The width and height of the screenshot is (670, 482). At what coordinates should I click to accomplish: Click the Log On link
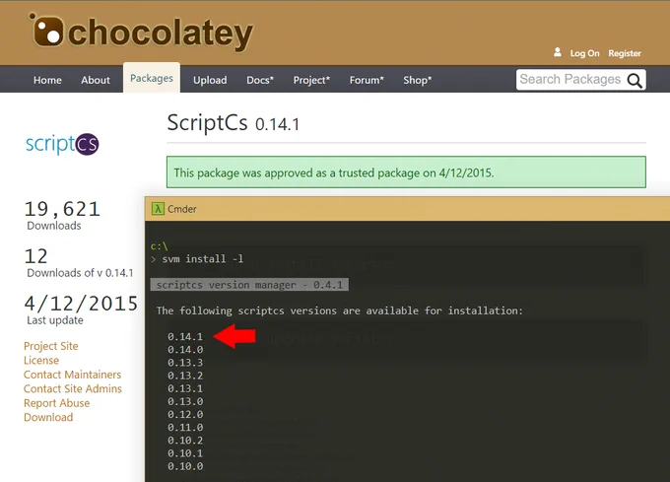tap(584, 53)
